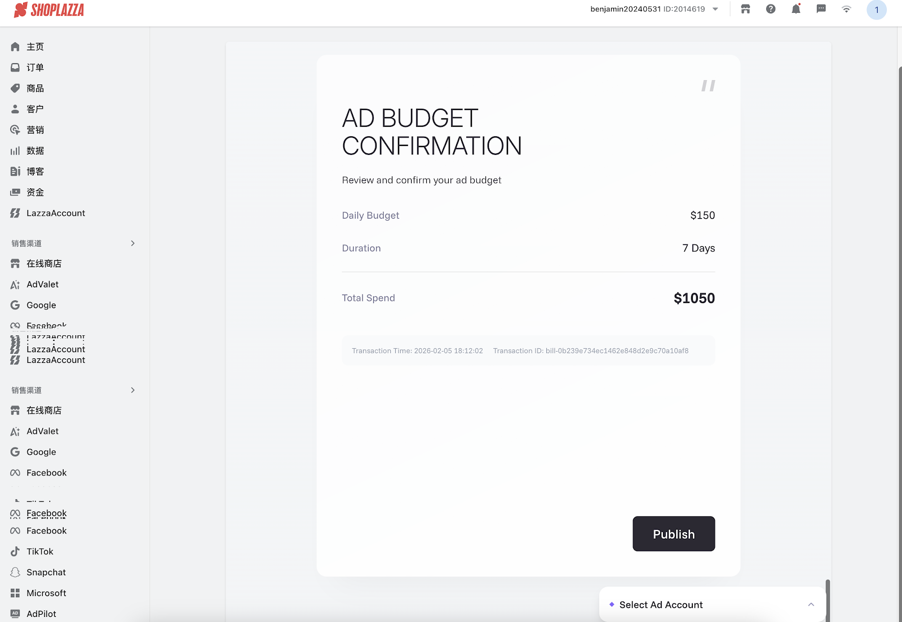Screen dimensions: 902x622
Task: Open 营销 in the sidebar
Action: (x=35, y=130)
